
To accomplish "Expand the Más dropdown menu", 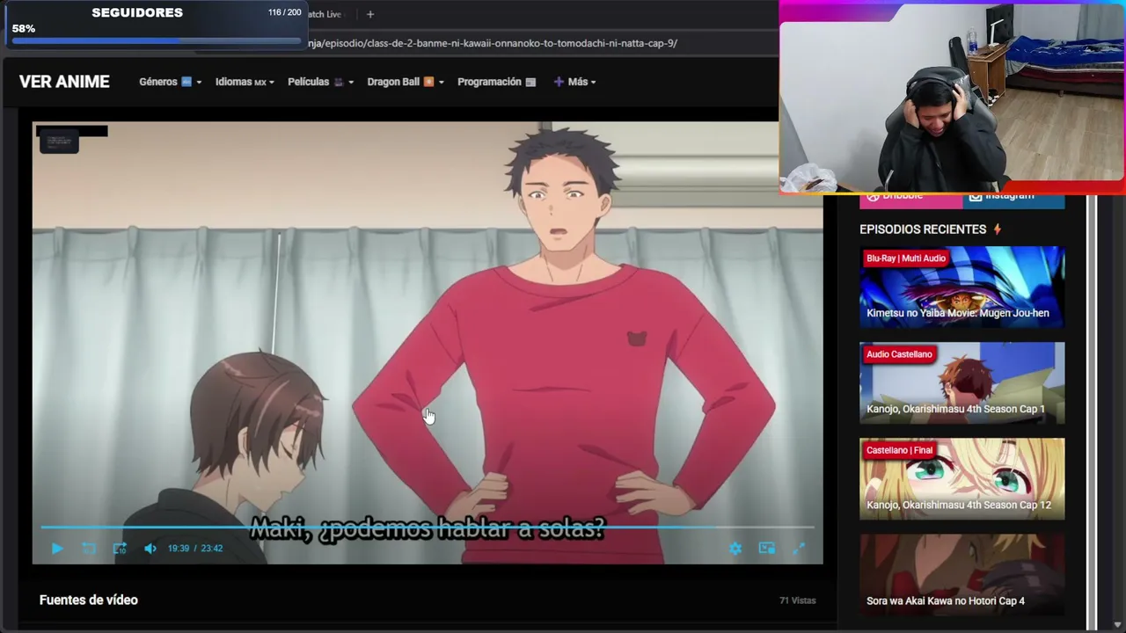I will point(574,82).
